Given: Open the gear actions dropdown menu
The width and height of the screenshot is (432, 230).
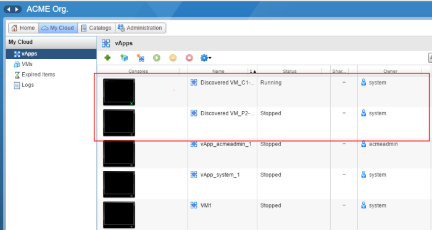Looking at the screenshot, I should pos(206,58).
